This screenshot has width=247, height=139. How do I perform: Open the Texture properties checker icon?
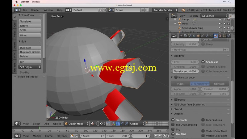point(220,36)
